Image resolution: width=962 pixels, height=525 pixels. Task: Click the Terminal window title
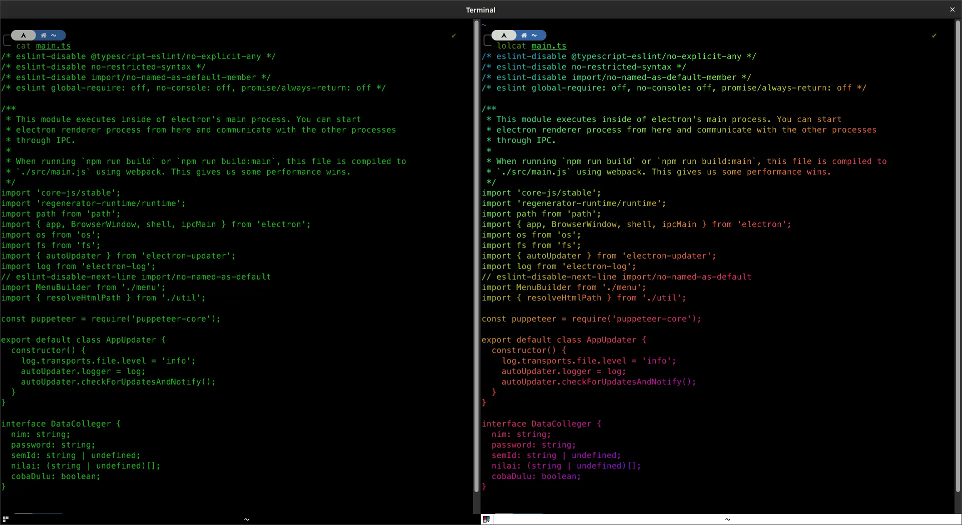tap(480, 10)
